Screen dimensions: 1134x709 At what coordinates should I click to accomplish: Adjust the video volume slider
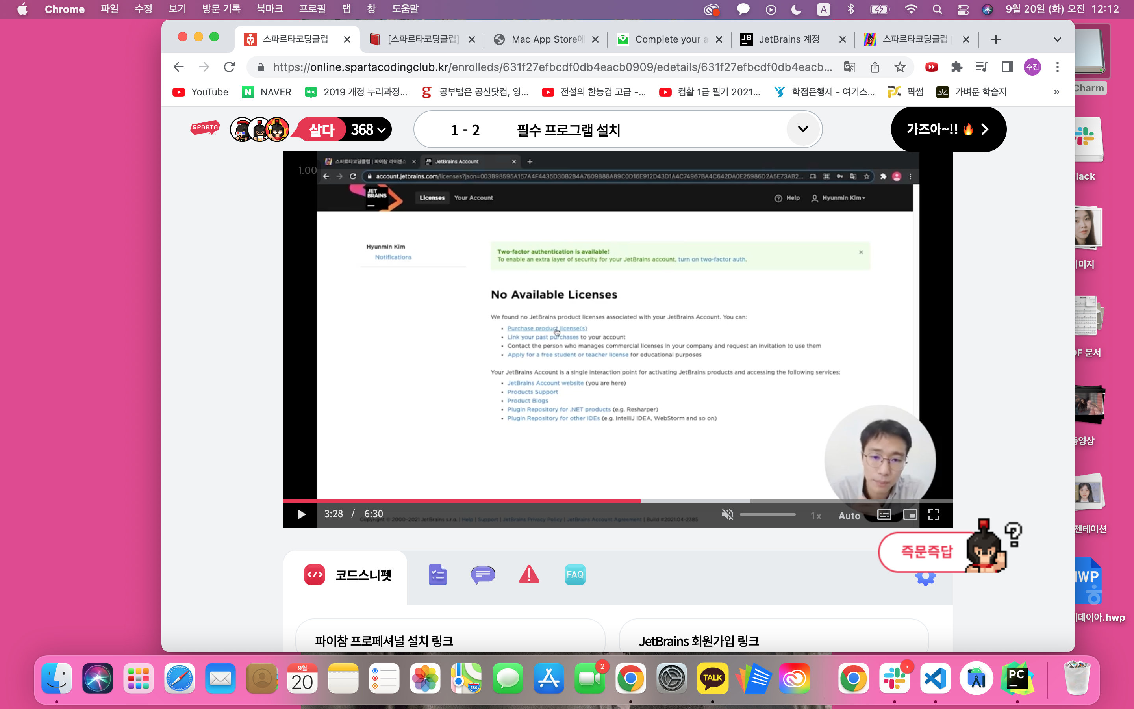point(767,515)
